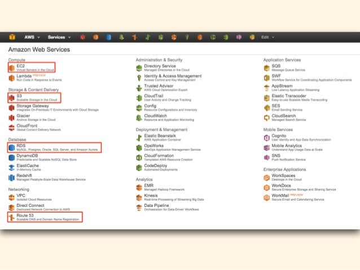The height and width of the screenshot is (270, 360).
Task: Click the red S3 shortcut in navigation bar
Action: pos(82,37)
